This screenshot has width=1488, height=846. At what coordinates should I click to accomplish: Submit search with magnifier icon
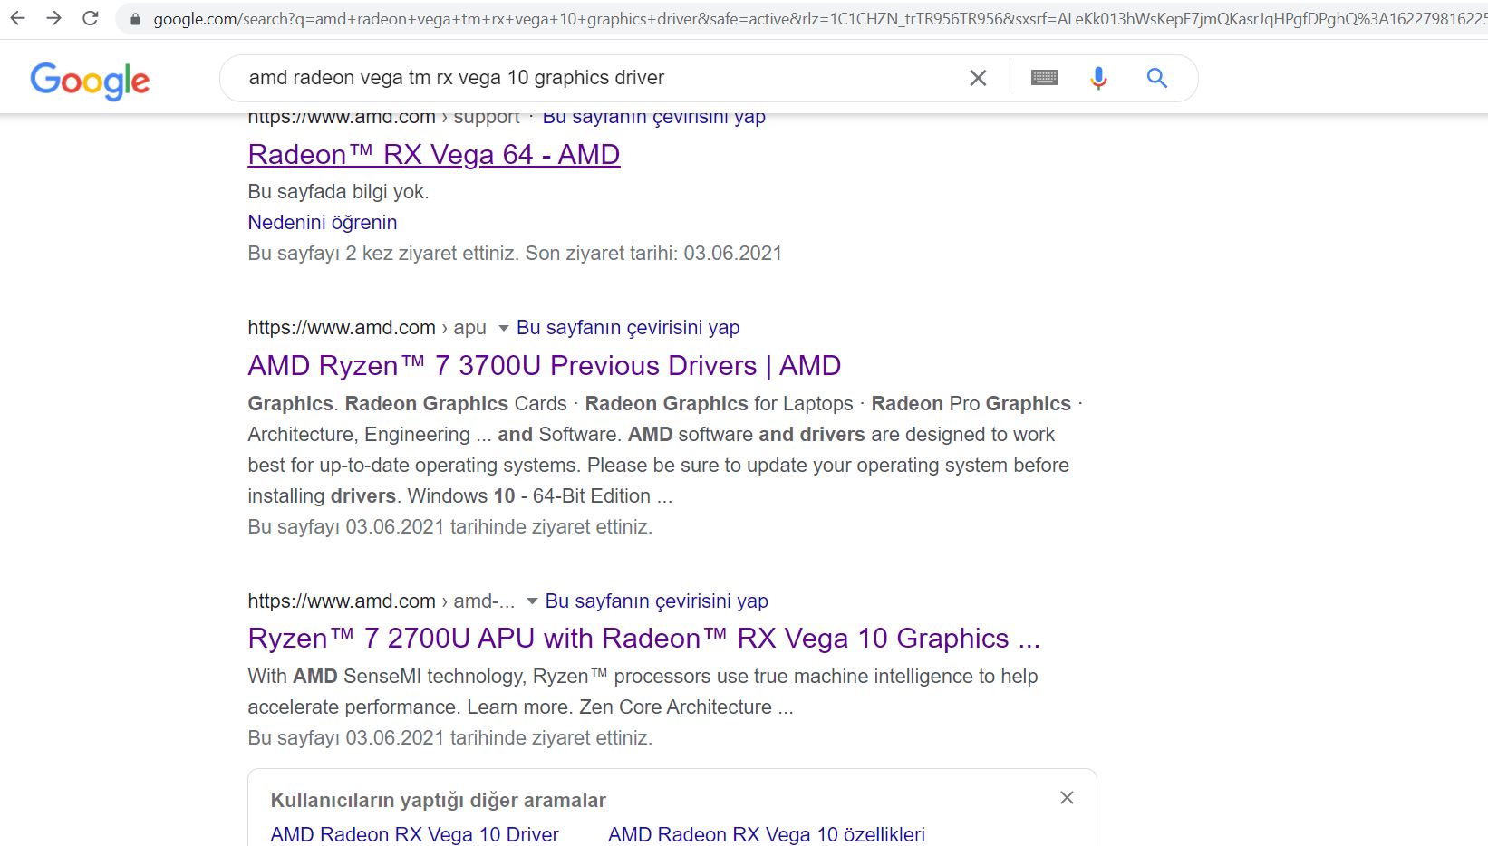(1156, 78)
